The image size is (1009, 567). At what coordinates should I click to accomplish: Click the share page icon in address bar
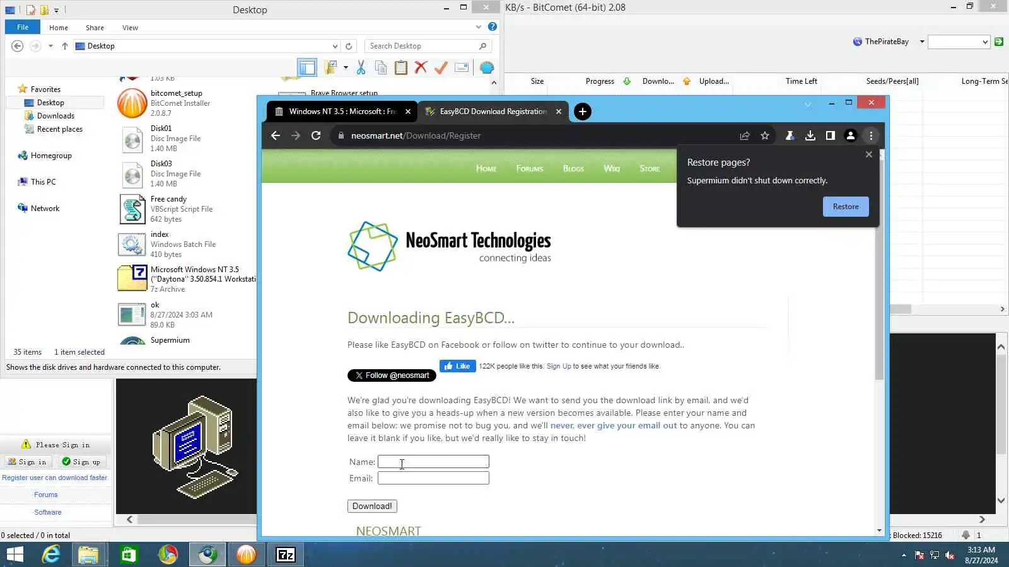745,135
